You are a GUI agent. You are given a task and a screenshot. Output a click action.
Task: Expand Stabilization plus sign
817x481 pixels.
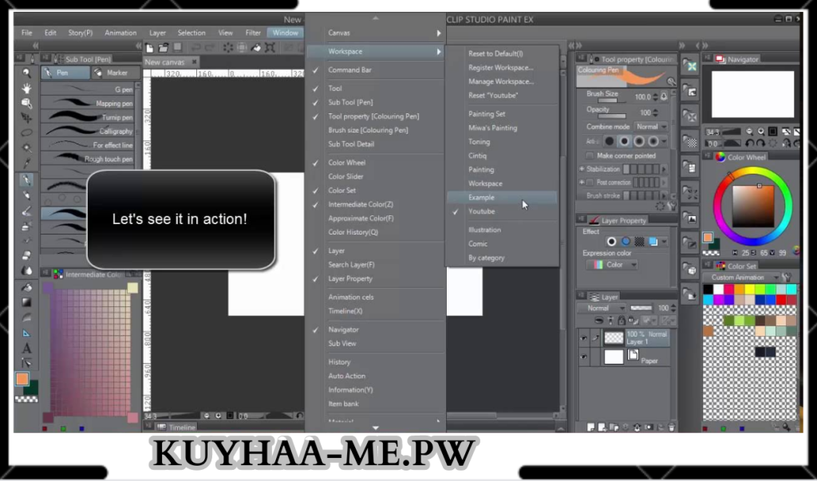582,169
